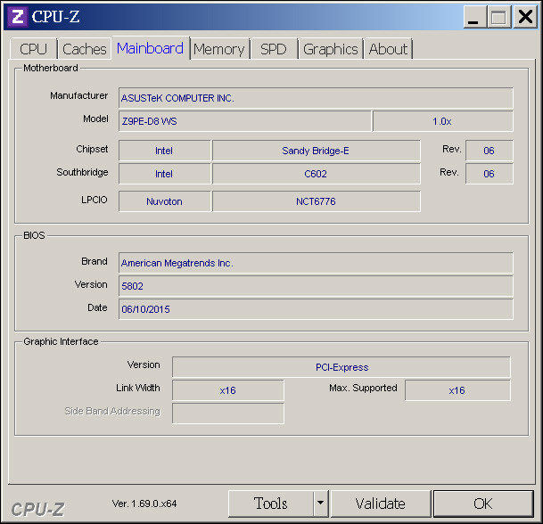Click the disabled maximize button
Screen dimensions: 543x524
(498, 17)
